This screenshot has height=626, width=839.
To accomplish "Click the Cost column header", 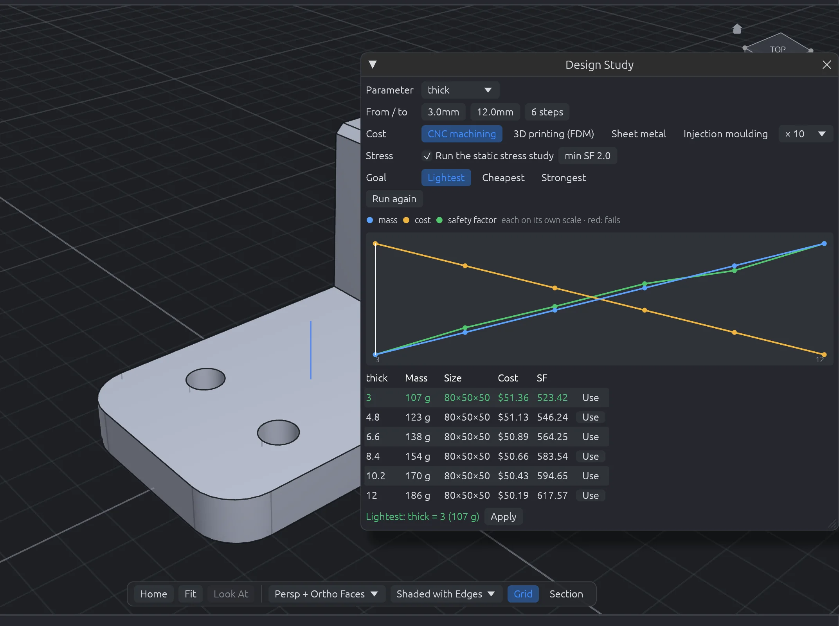I will click(x=508, y=378).
